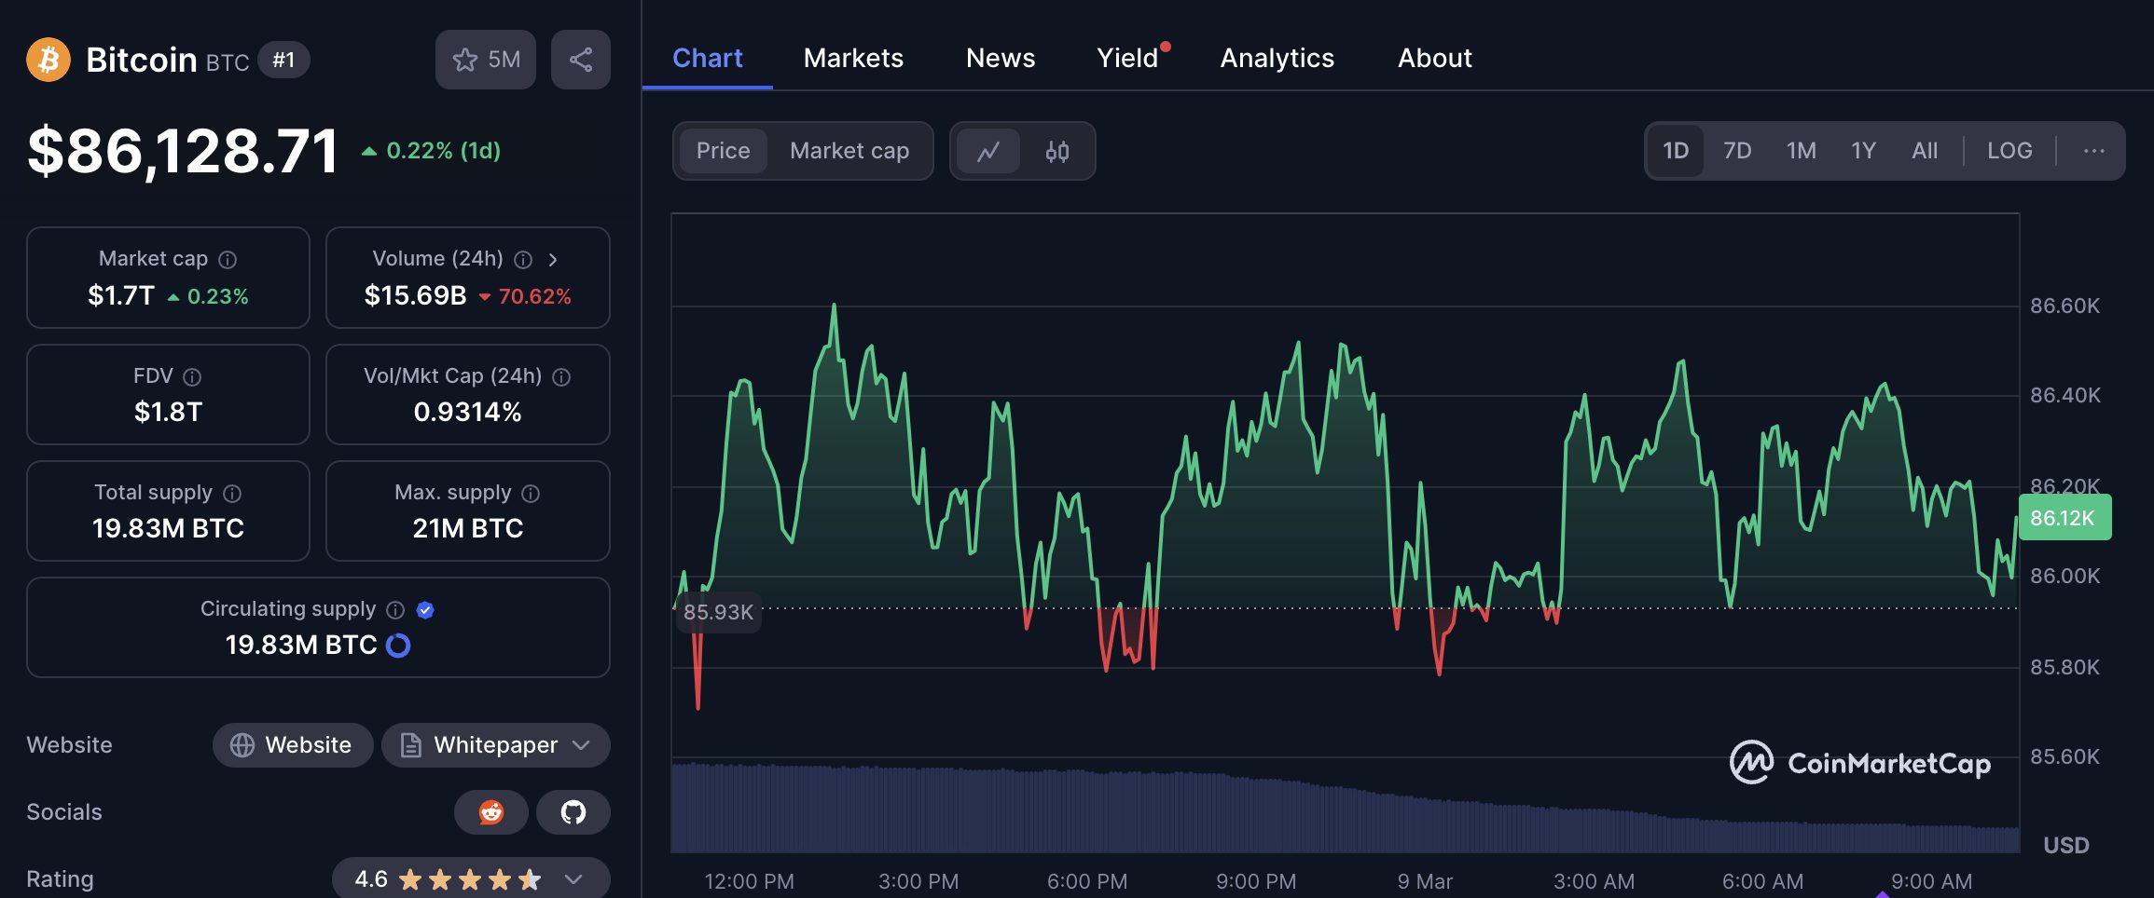The width and height of the screenshot is (2154, 898).
Task: Click the $1.7T market cap value
Action: tap(121, 296)
